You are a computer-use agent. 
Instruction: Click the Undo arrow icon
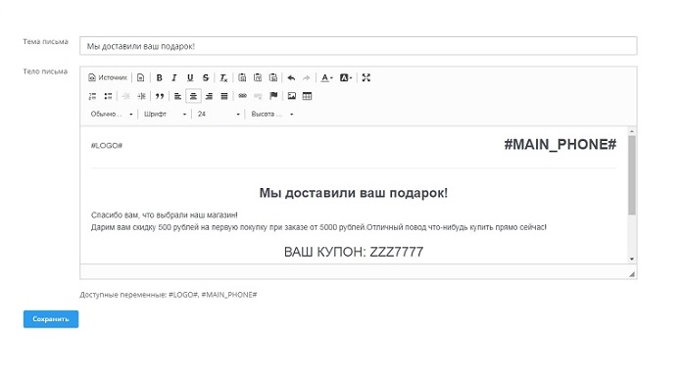[291, 78]
